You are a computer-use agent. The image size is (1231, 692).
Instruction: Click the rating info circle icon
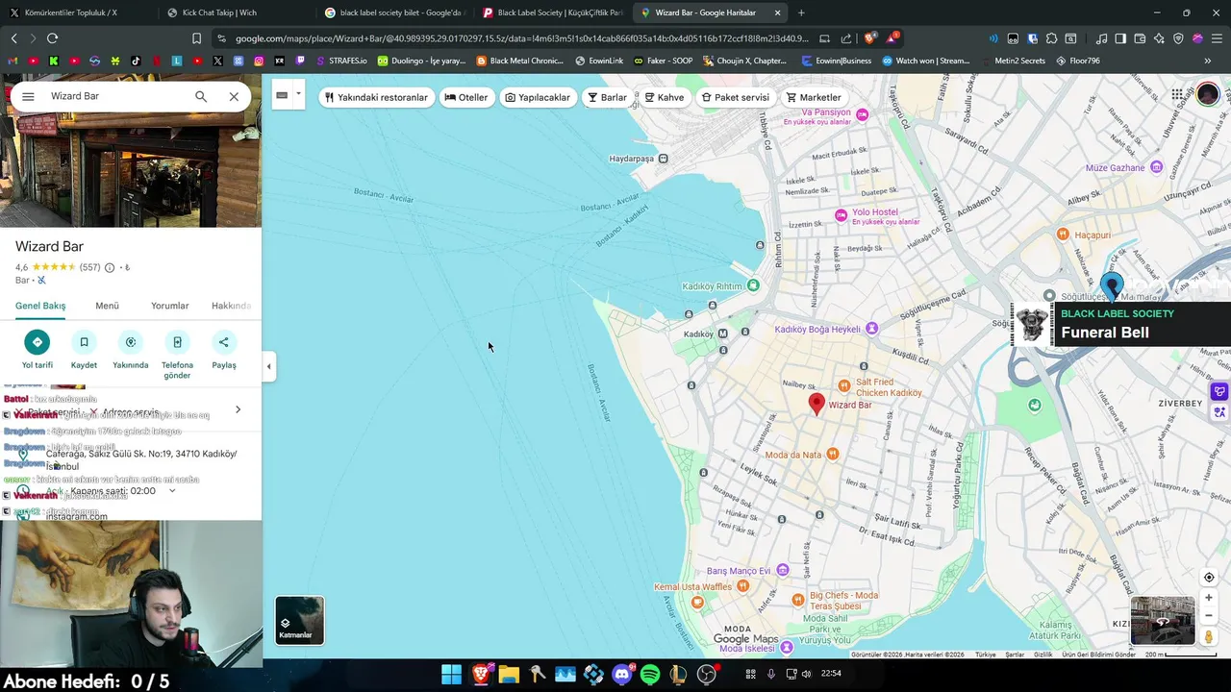coord(110,267)
